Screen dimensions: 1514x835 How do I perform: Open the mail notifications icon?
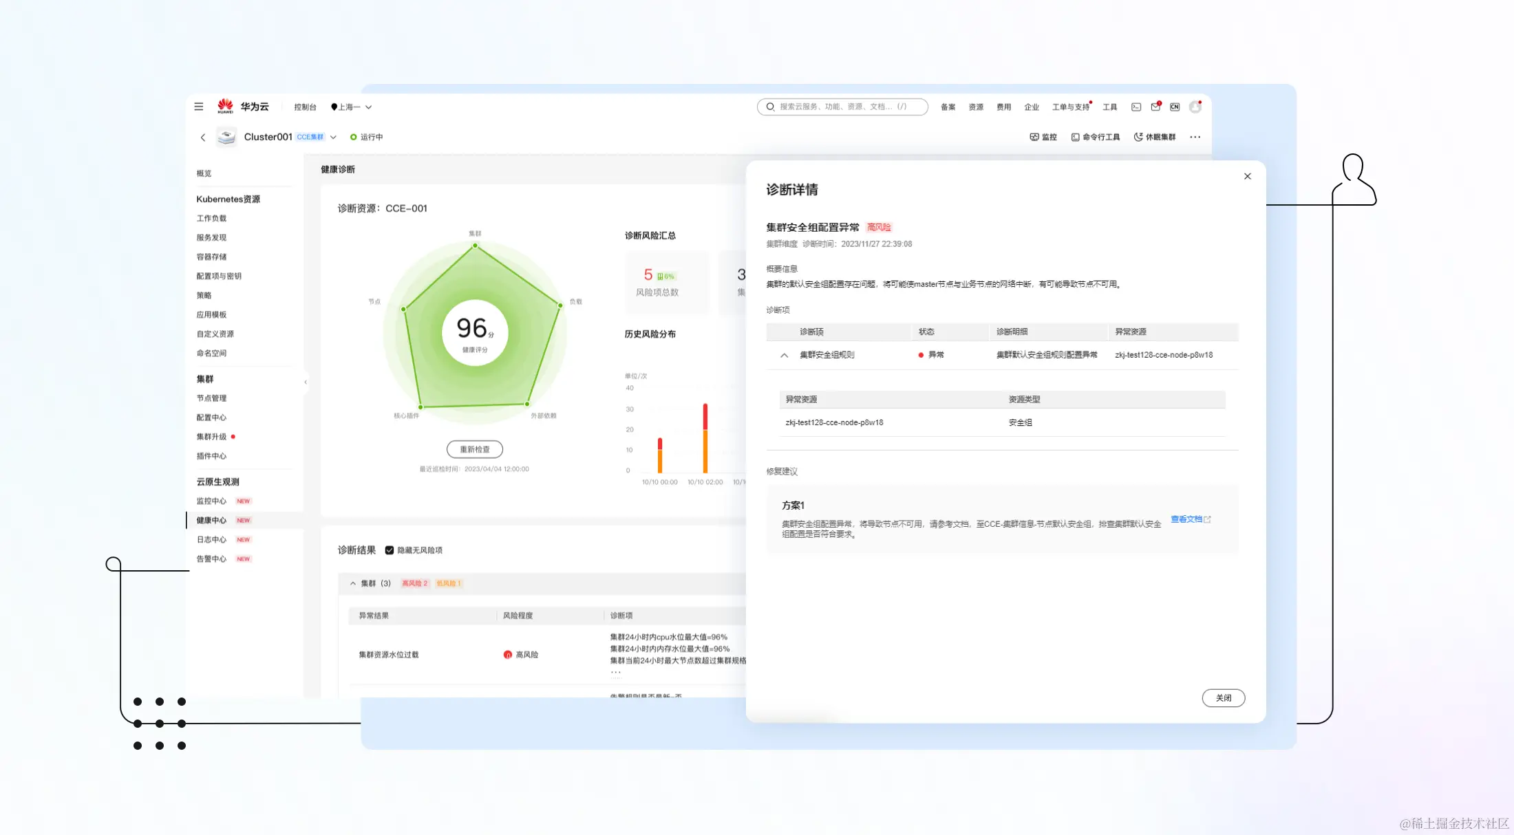[1155, 107]
